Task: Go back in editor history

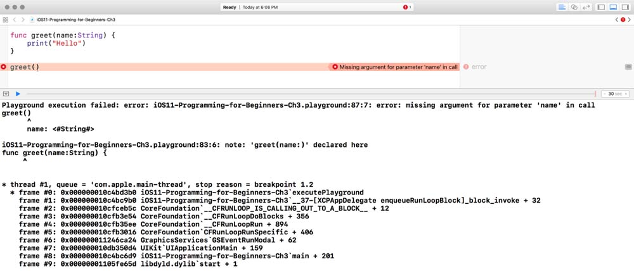Action: coord(14,20)
